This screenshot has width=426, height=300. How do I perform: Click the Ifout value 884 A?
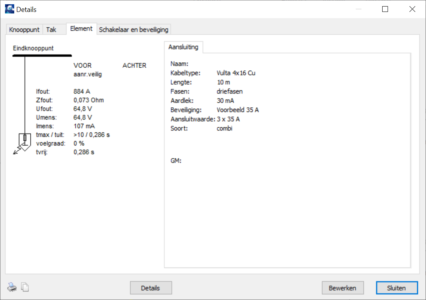[81, 92]
